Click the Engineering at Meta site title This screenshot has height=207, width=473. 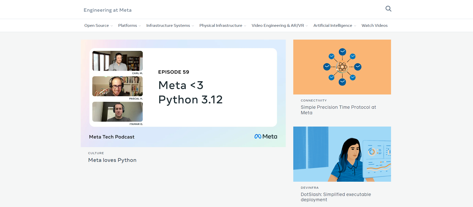[x=108, y=10]
